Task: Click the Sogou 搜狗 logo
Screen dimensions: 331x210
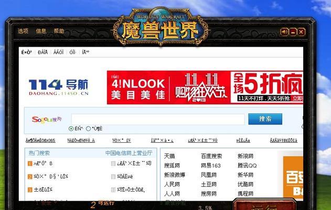Action: point(47,120)
